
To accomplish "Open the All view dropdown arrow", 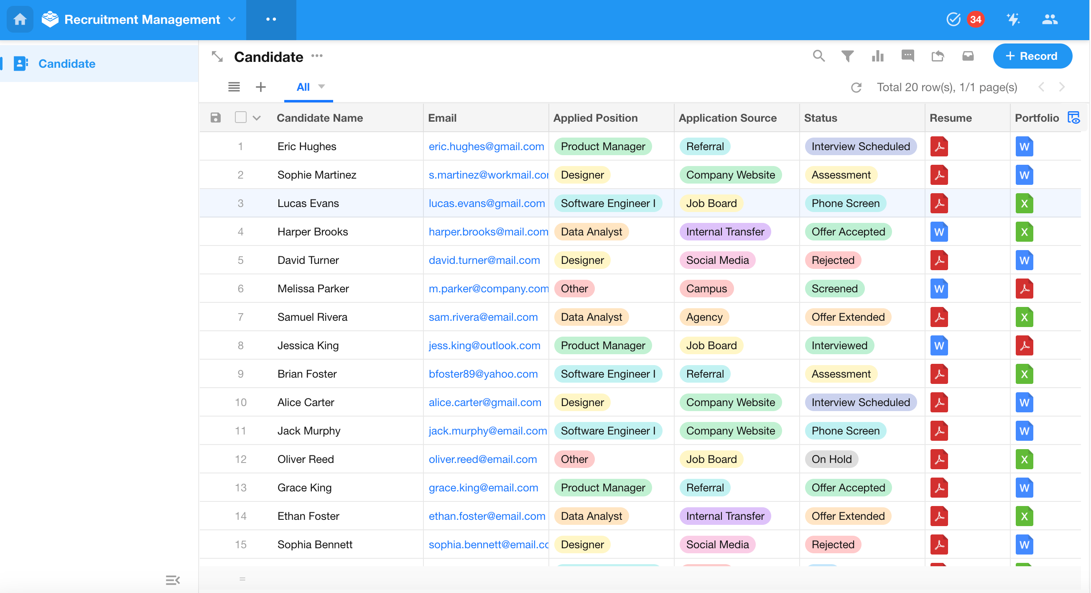I will (x=321, y=87).
